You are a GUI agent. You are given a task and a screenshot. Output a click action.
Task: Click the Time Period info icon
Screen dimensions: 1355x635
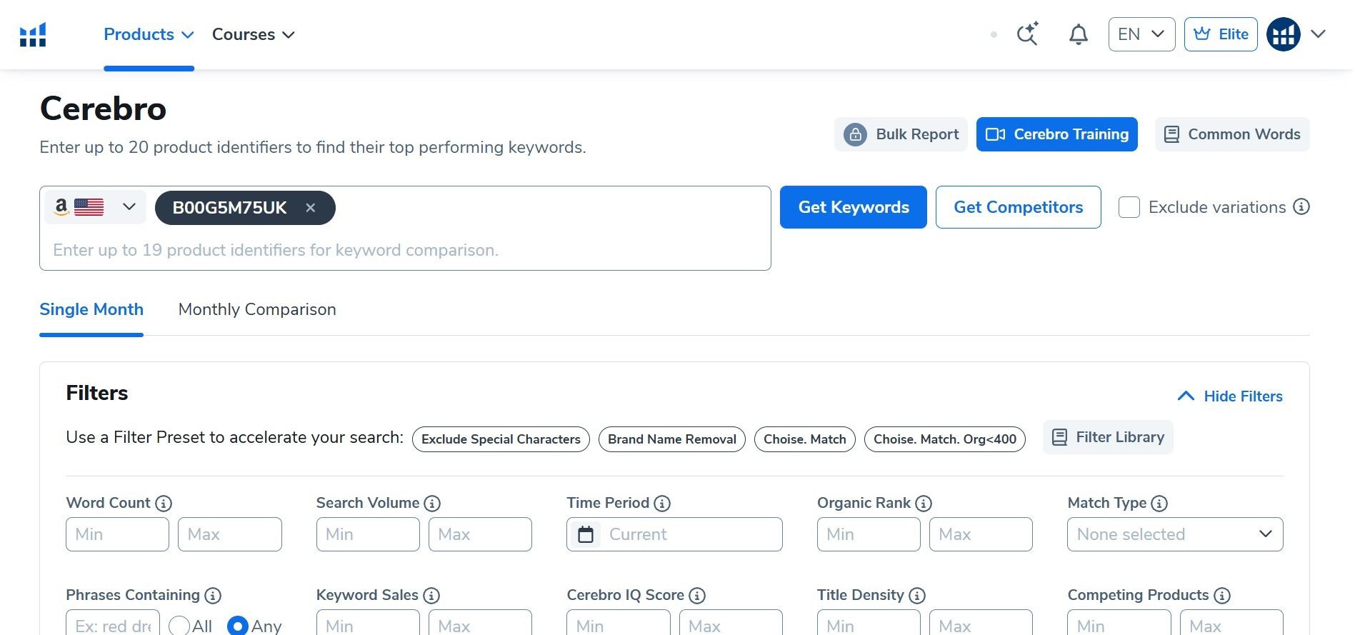(662, 504)
